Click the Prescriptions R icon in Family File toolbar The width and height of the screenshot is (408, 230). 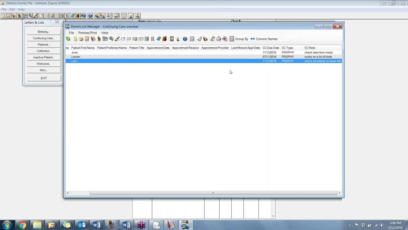coord(67,16)
